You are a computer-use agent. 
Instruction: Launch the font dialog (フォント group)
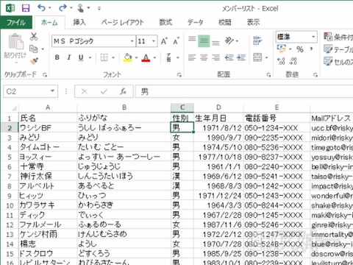click(179, 75)
